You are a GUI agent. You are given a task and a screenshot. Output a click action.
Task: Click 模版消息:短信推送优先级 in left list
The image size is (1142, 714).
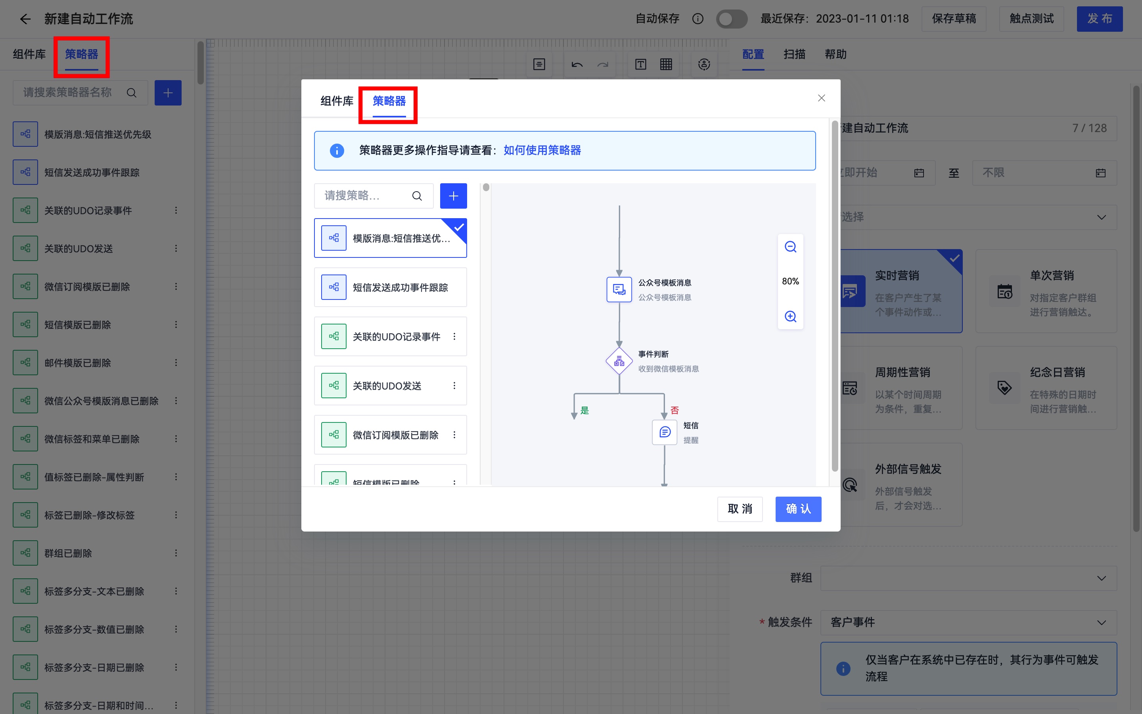point(98,134)
